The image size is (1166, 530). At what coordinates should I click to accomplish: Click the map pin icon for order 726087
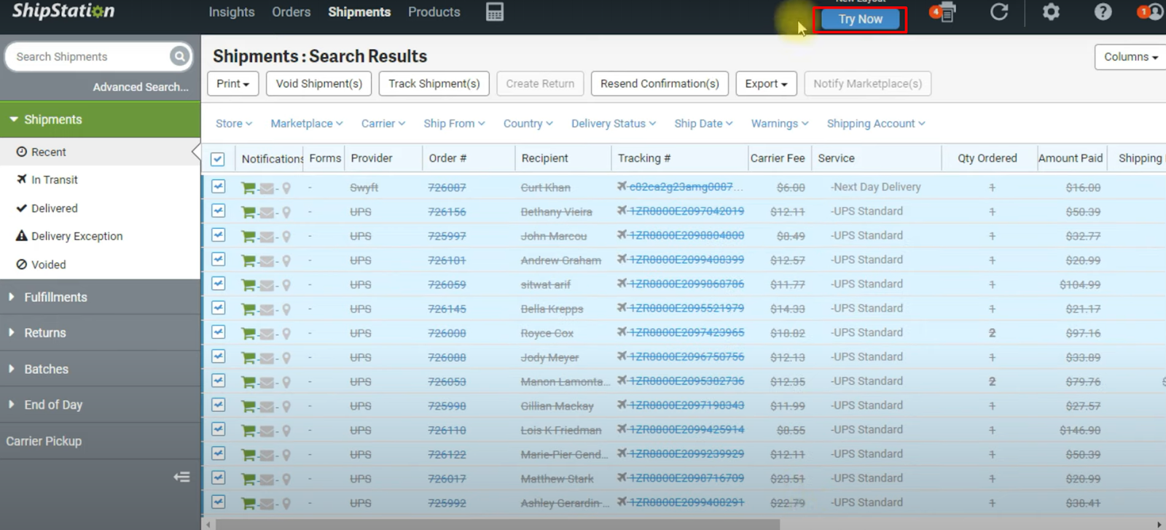[286, 188]
